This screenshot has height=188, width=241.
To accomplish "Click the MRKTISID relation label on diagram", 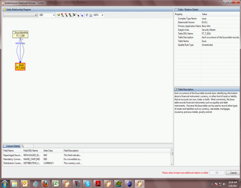I will [x=19, y=43].
